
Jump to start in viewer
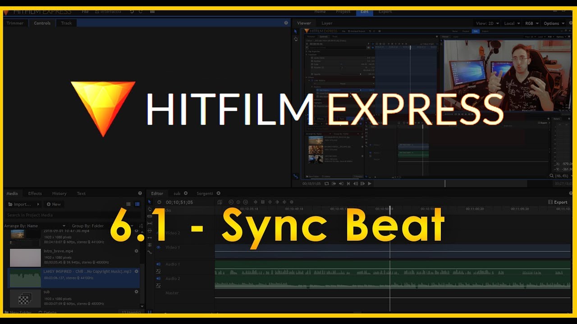(348, 184)
